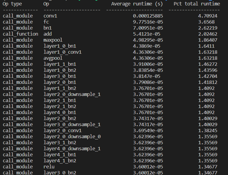The height and width of the screenshot is (175, 228).
Task: Select the layer1_1_bn2 op name
Action: coord(60,88)
